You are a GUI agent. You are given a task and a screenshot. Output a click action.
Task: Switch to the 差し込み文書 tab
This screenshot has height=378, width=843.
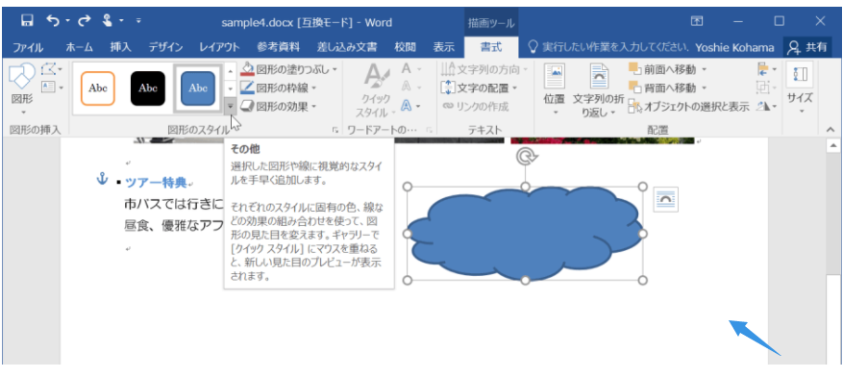coord(347,47)
